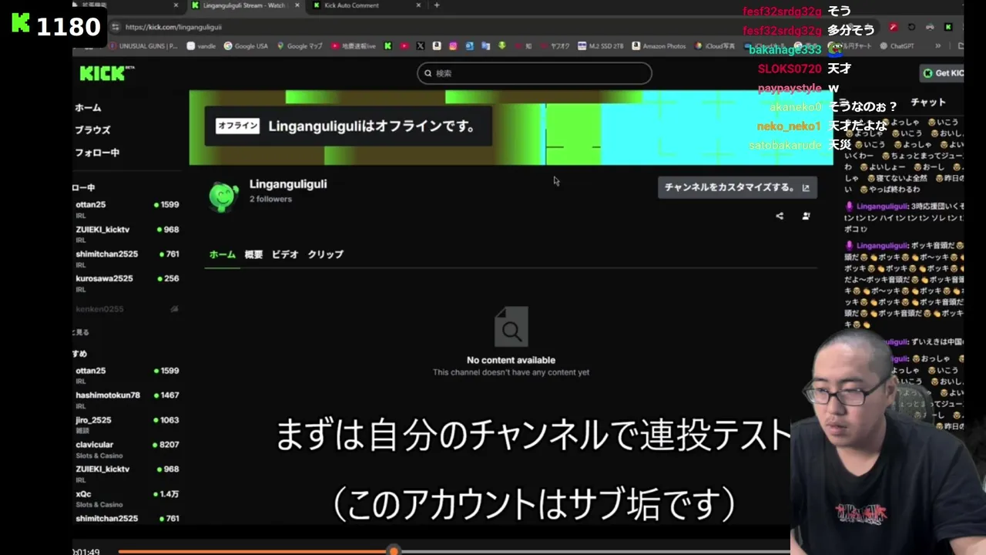
Task: Click the Kick search input field
Action: click(x=534, y=73)
